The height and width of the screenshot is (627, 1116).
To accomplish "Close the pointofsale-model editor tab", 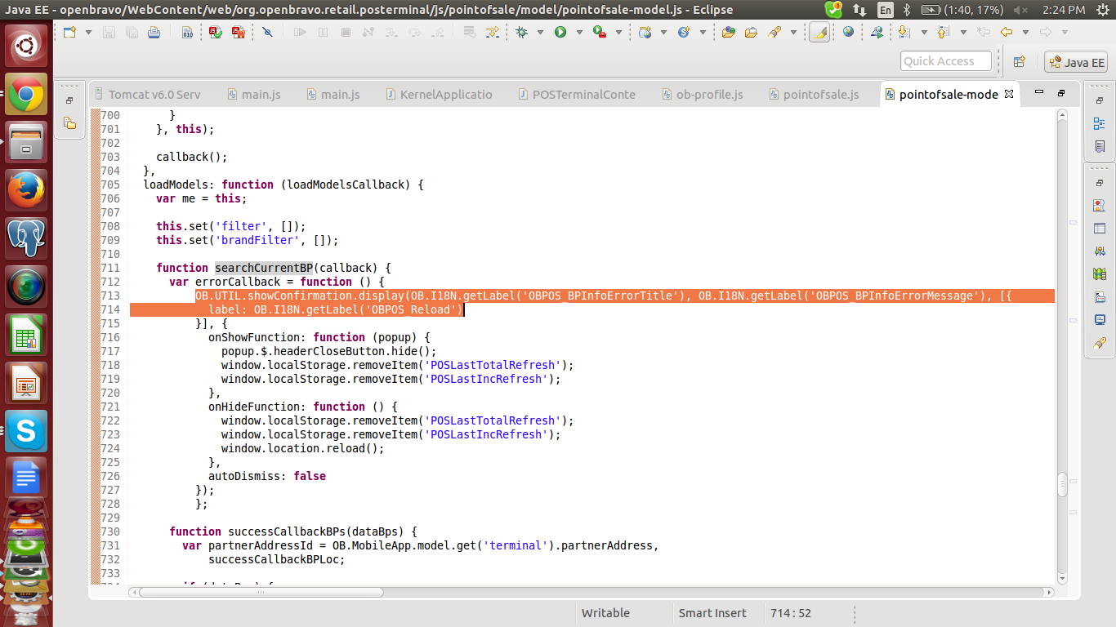I will pos(1009,95).
